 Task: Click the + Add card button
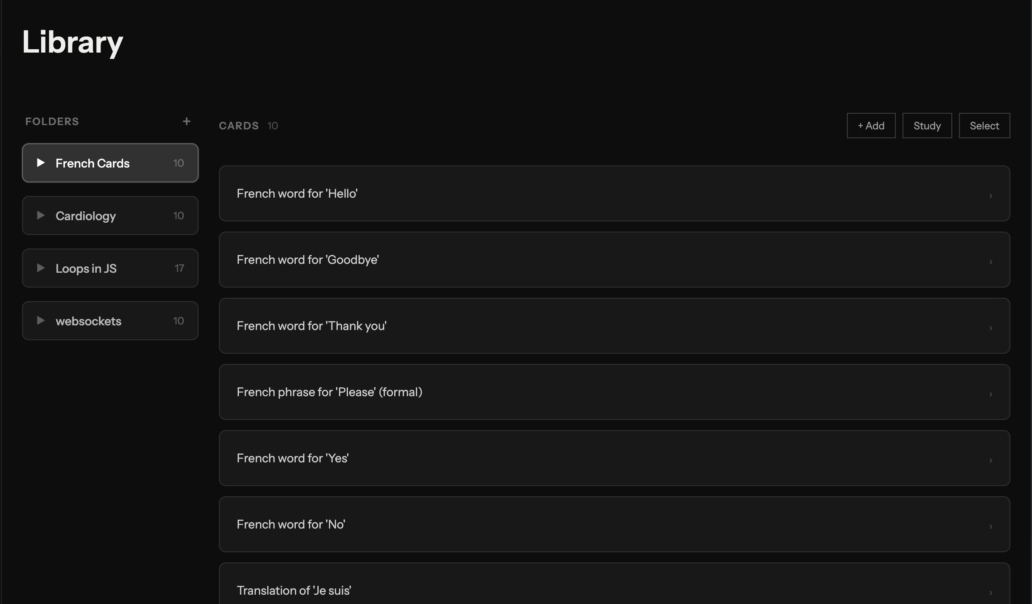click(x=871, y=126)
